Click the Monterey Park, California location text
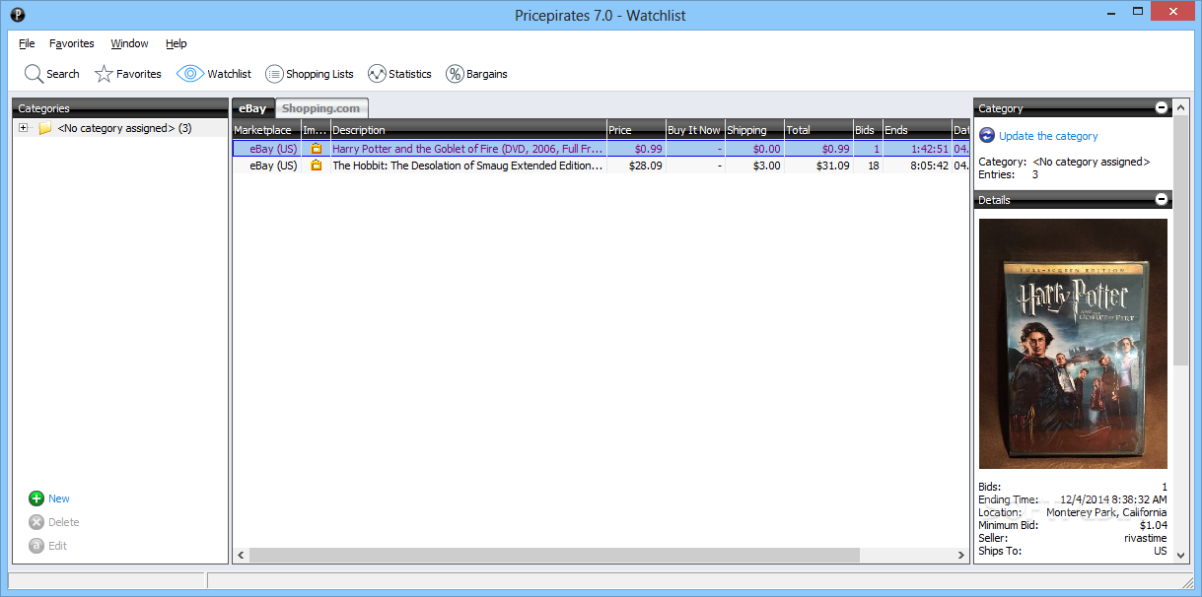Viewport: 1202px width, 597px height. tap(1106, 512)
